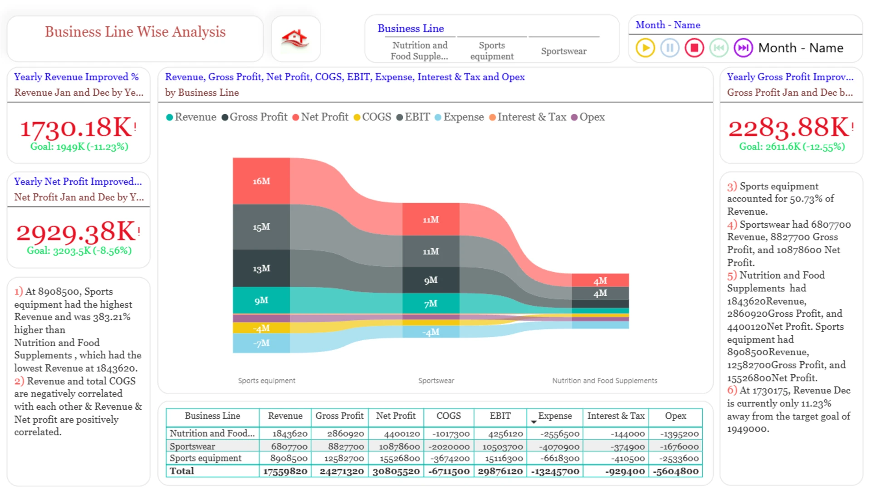Click the Goal: 2611.6K (-12.55%) text
The image size is (871, 490).
click(x=792, y=147)
